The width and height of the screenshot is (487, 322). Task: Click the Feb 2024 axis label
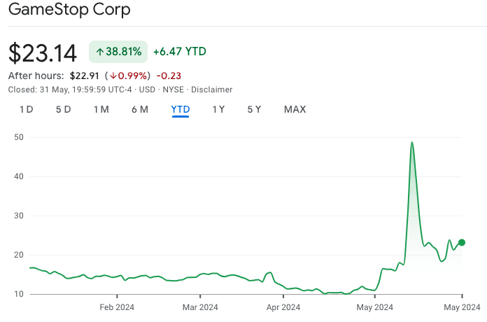(117, 307)
